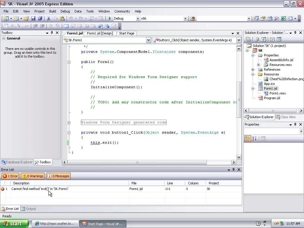304x228 pixels.
Task: Toggle auto-hide pin on Solution Explorer
Action: click(295, 33)
